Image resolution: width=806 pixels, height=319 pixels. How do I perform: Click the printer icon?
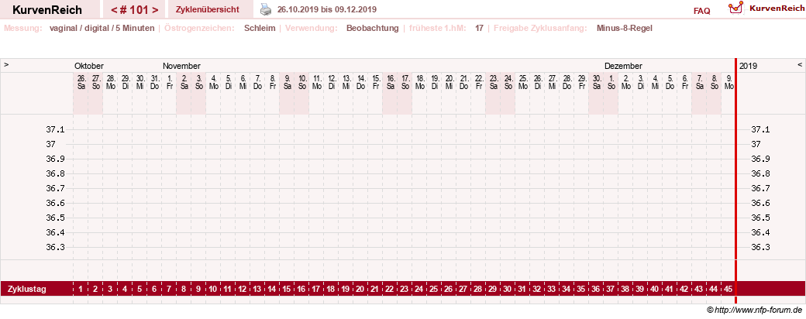(x=265, y=9)
